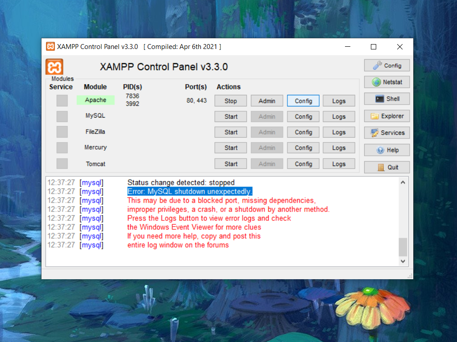Image resolution: width=457 pixels, height=342 pixels.
Task: Click the XAMPP logo in the panel header
Action: [x=54, y=67]
